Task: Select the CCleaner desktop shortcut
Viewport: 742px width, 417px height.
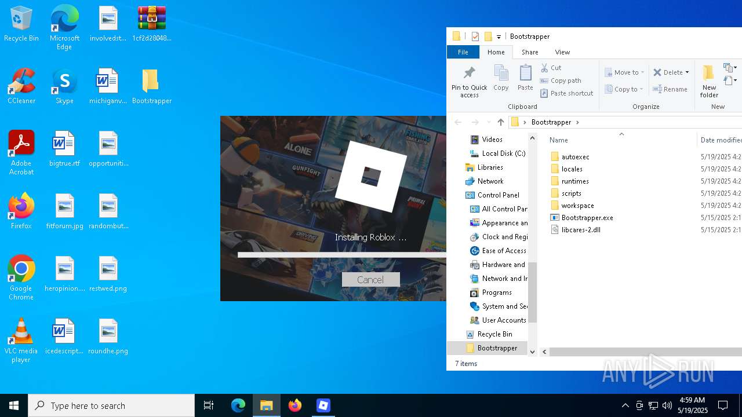Action: click(21, 87)
